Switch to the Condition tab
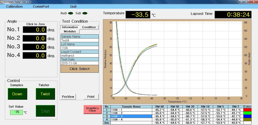Viewport: 258px width, 125px height. click(89, 27)
